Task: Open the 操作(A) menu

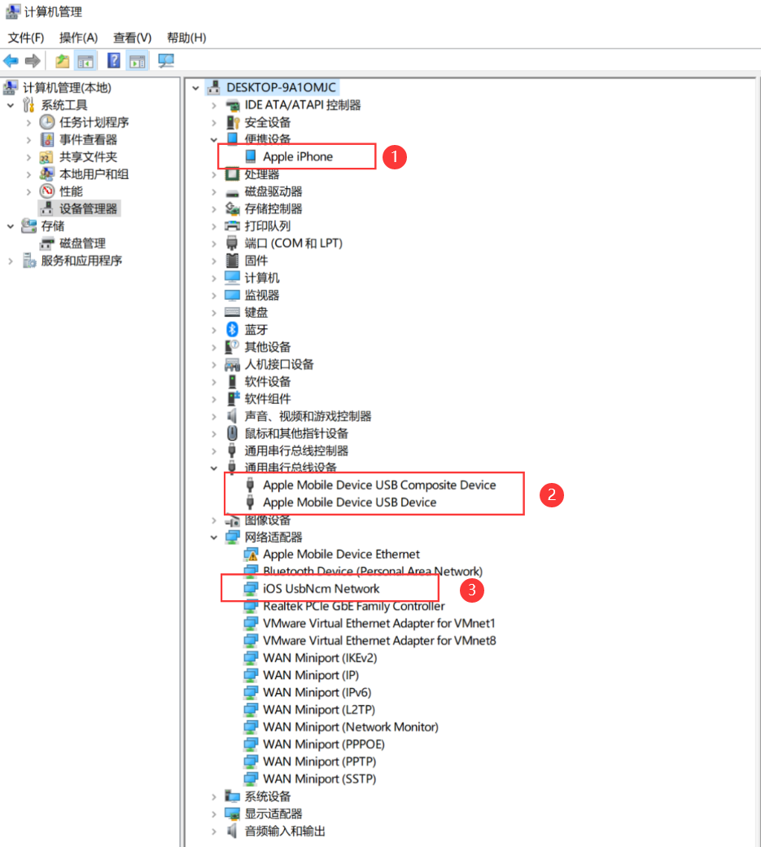Action: point(78,37)
